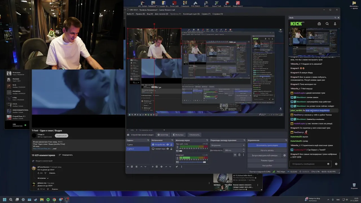Open Desktop Audio channel options menu
The height and width of the screenshot is (203, 361).
point(177,147)
